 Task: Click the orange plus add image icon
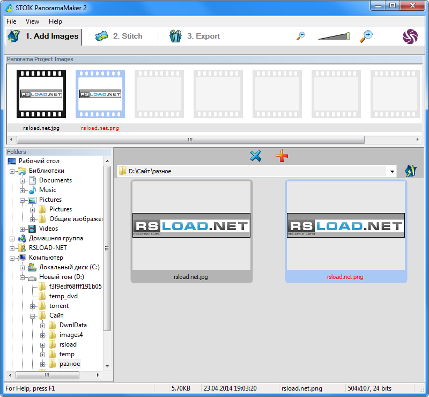tap(282, 156)
